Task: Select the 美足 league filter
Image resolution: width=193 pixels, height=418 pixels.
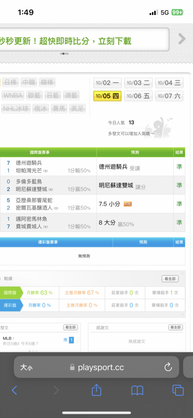Action: 78,109
